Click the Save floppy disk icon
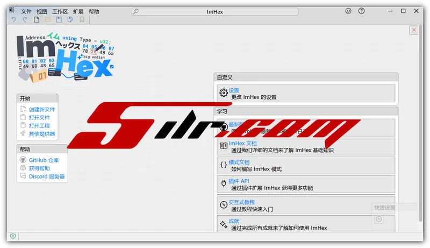 point(59,20)
